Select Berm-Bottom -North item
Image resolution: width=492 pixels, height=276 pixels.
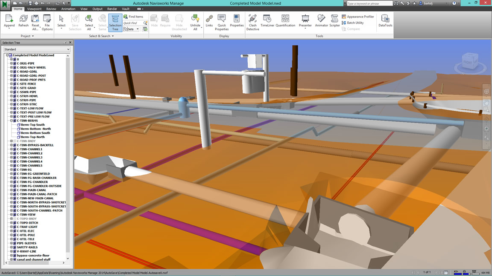pyautogui.click(x=36, y=129)
